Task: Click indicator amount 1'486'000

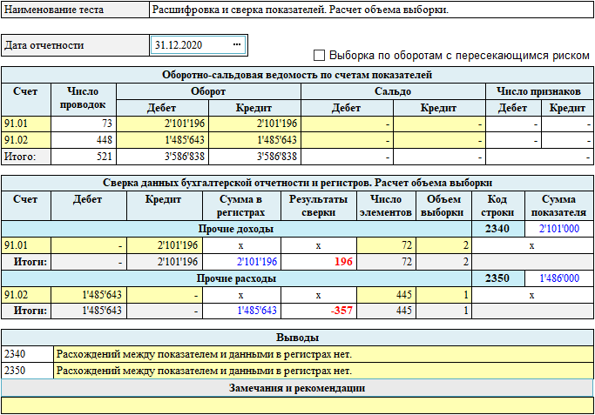Action: (x=559, y=278)
